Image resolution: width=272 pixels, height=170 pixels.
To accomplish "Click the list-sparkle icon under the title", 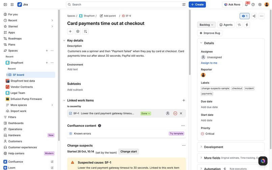I will coord(85,31).
